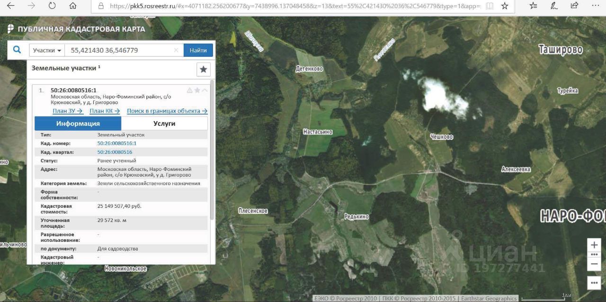Click the area value 29 572 кв. м
This screenshot has width=606, height=302.
click(112, 221)
